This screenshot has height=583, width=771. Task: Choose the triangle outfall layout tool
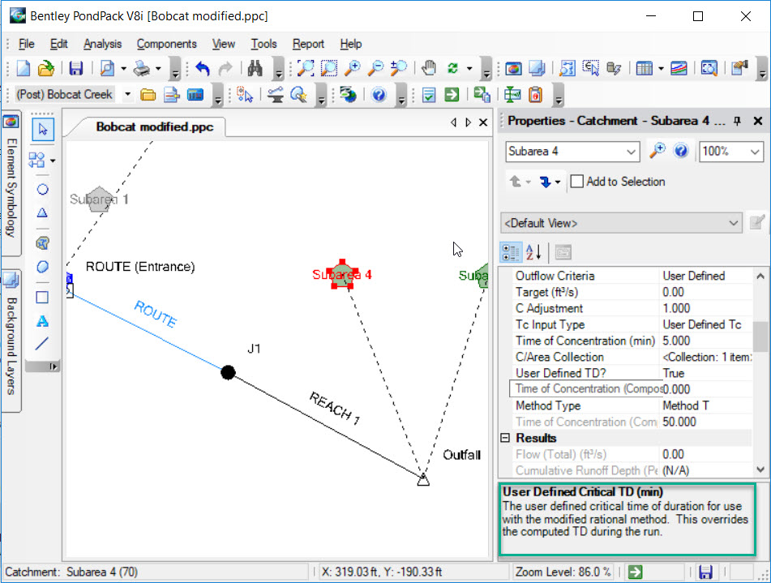[43, 213]
